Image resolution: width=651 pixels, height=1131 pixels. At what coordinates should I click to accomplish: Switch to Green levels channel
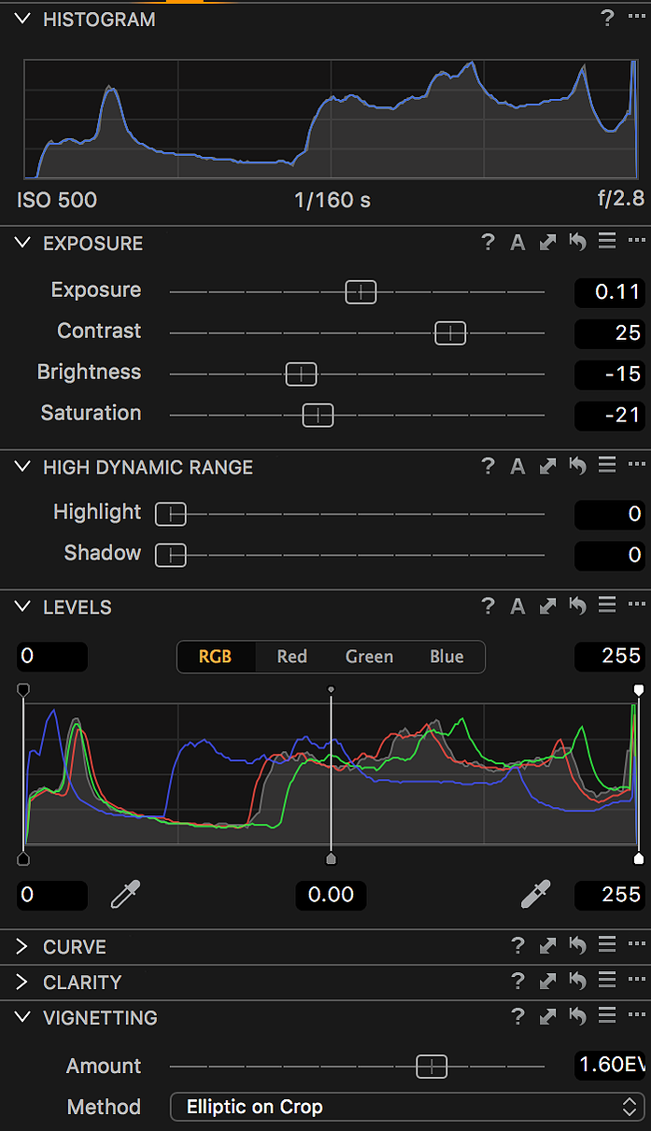pos(369,657)
